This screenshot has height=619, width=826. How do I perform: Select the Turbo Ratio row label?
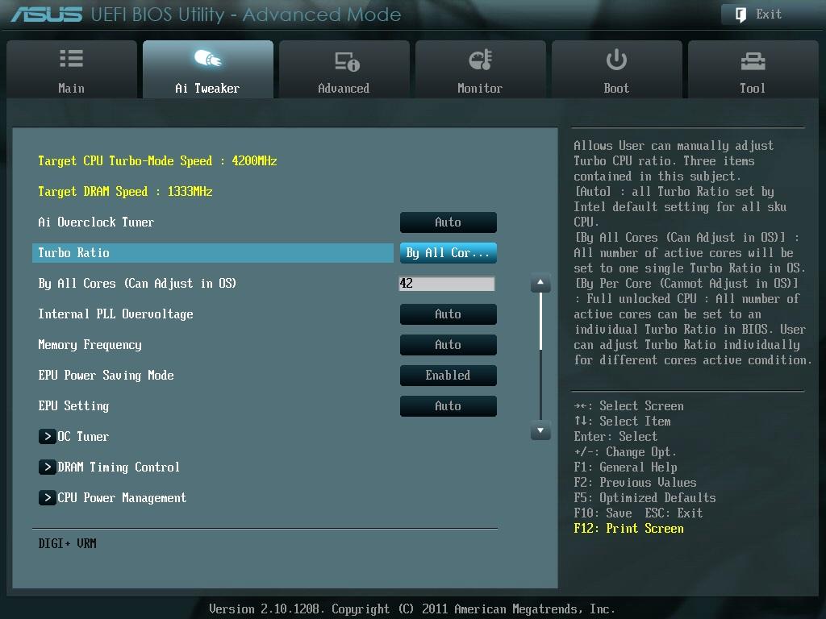coord(73,252)
